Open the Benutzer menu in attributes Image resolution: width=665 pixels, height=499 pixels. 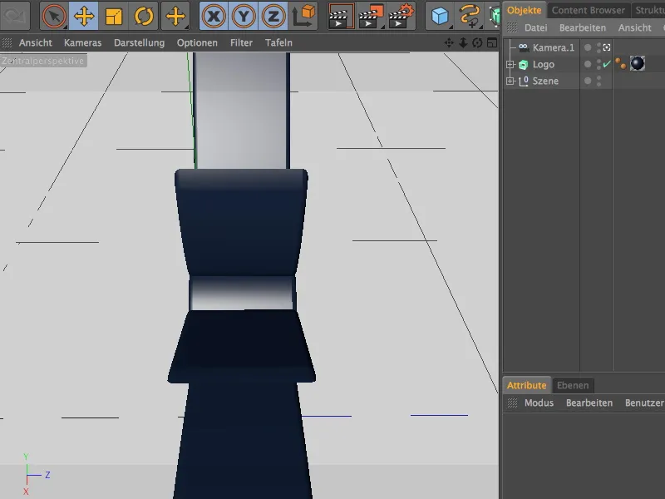[644, 403]
